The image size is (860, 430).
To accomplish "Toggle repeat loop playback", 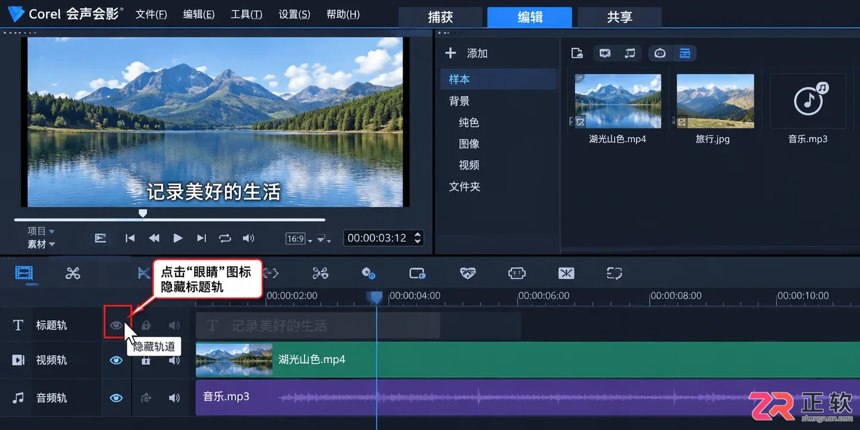I will (225, 238).
